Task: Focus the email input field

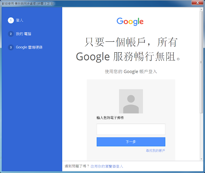Action: pos(131,129)
